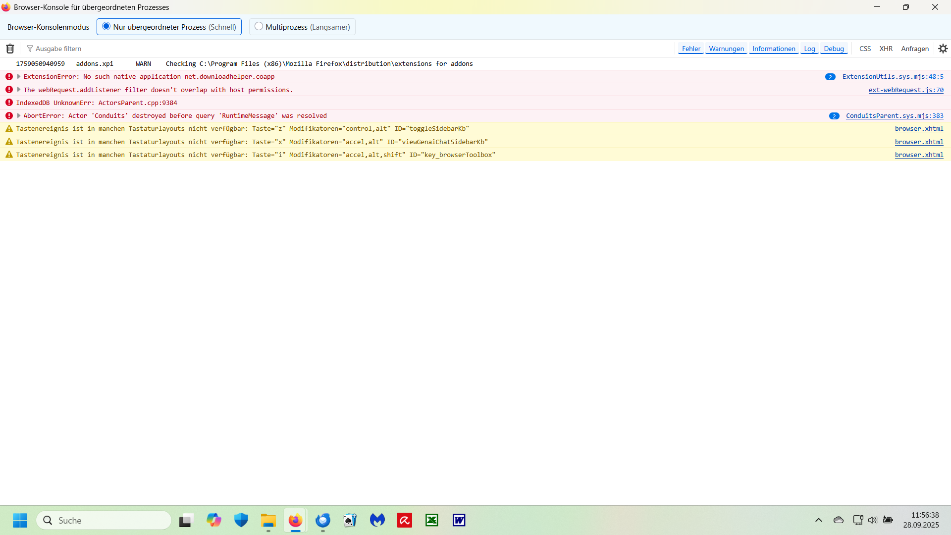Expand the webRequest.addListener error entry
The height and width of the screenshot is (535, 951).
[x=19, y=90]
